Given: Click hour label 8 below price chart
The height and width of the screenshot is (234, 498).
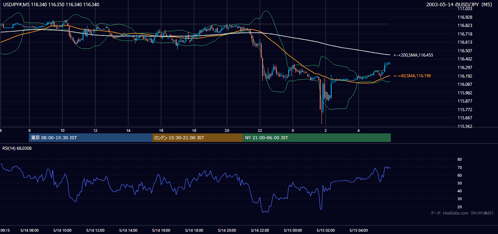Looking at the screenshot, I should pos(29,130).
